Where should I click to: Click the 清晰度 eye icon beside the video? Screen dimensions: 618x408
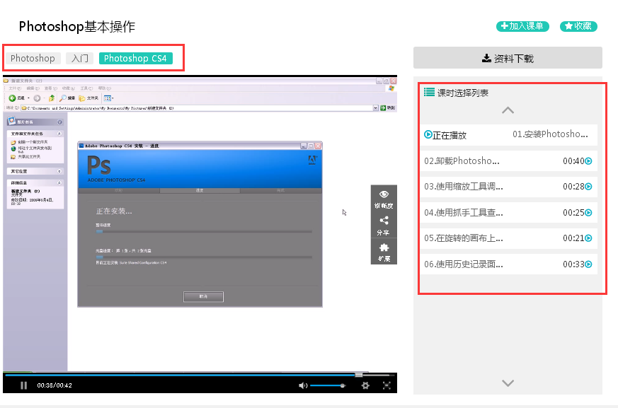point(384,194)
